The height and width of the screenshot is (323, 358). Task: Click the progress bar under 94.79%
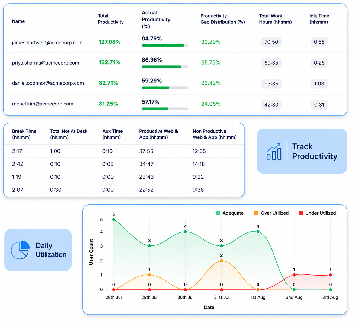(x=165, y=46)
